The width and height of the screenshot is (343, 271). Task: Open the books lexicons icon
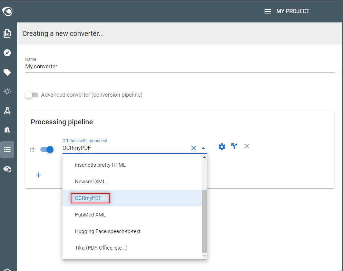coord(7,130)
